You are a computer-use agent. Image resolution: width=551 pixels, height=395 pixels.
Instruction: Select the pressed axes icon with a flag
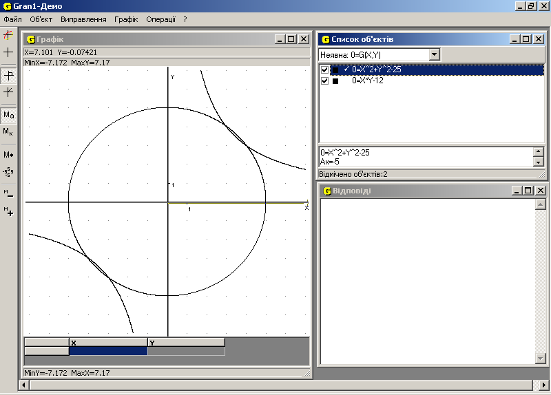coord(8,76)
